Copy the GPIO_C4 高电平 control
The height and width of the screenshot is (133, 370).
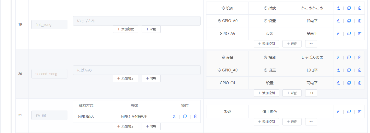tap(349, 83)
